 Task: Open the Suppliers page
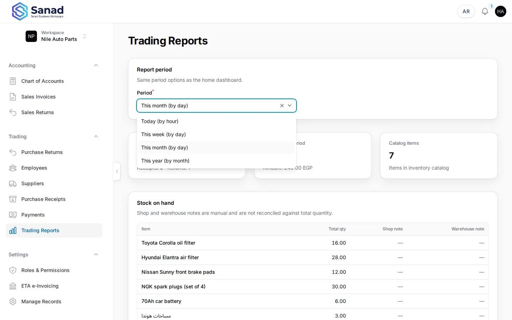tap(54, 183)
